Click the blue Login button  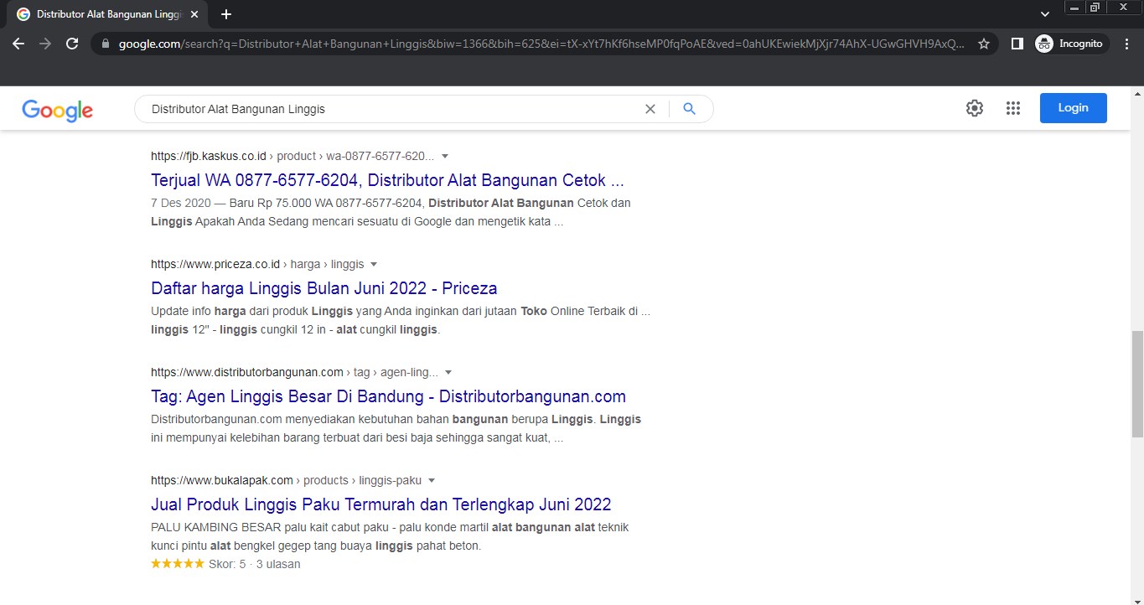click(x=1073, y=108)
